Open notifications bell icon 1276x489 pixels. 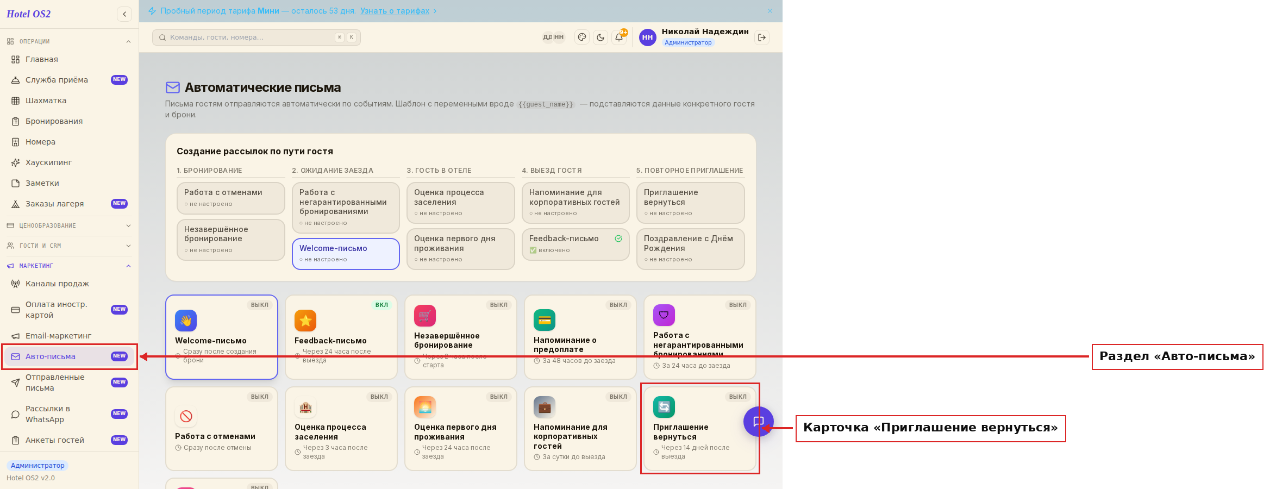(619, 37)
